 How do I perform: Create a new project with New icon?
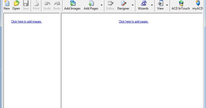coord(7,3)
